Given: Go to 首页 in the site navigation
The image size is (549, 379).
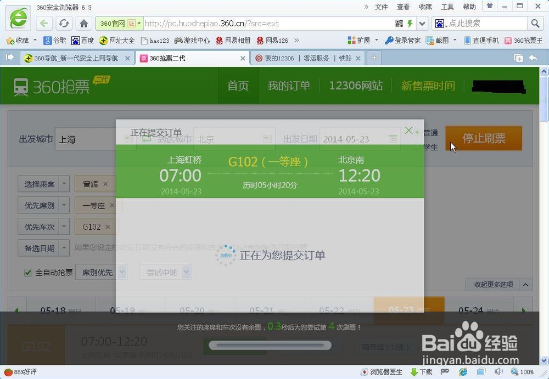Looking at the screenshot, I should (x=238, y=86).
